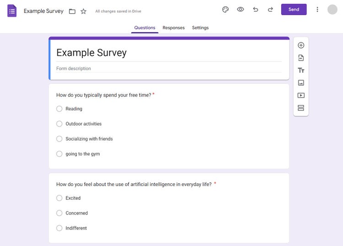This screenshot has height=246, width=343.
Task: Click the Send button
Action: point(294,10)
